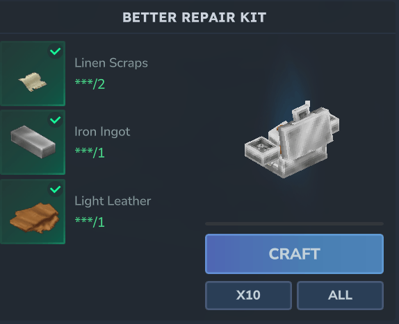The height and width of the screenshot is (324, 399).
Task: Choose the X10 craft quantity button
Action: 248,296
